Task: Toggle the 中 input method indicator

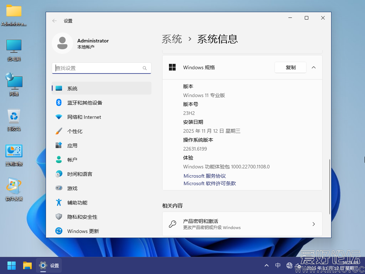Action: [x=278, y=265]
